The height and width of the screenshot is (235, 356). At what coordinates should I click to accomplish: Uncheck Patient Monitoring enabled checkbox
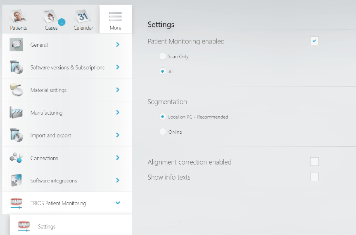click(x=314, y=41)
